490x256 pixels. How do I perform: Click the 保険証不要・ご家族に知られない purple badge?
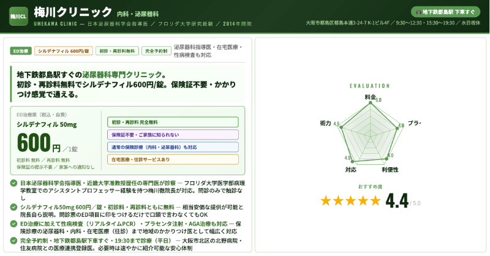164,135
